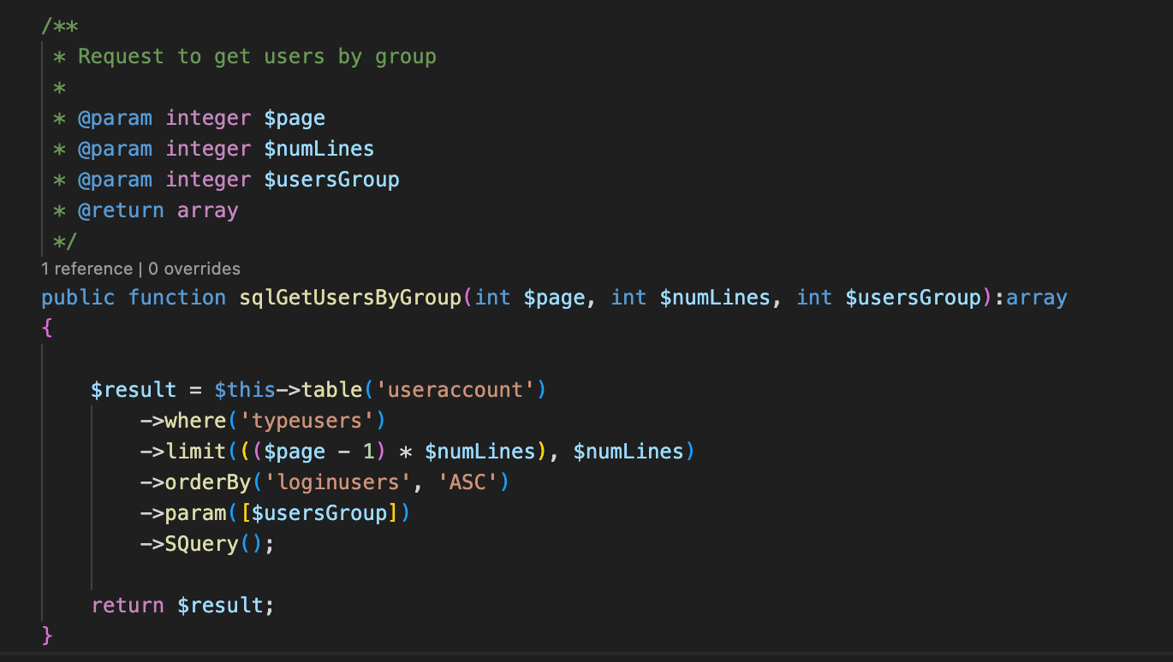Place cursor on the 'useraccount' table string
This screenshot has height=662, width=1173.
click(x=455, y=390)
